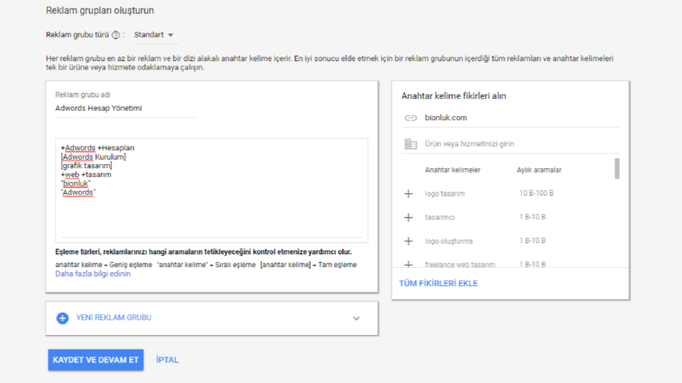
Task: Add the logo tasarım keyword
Action: 409,194
